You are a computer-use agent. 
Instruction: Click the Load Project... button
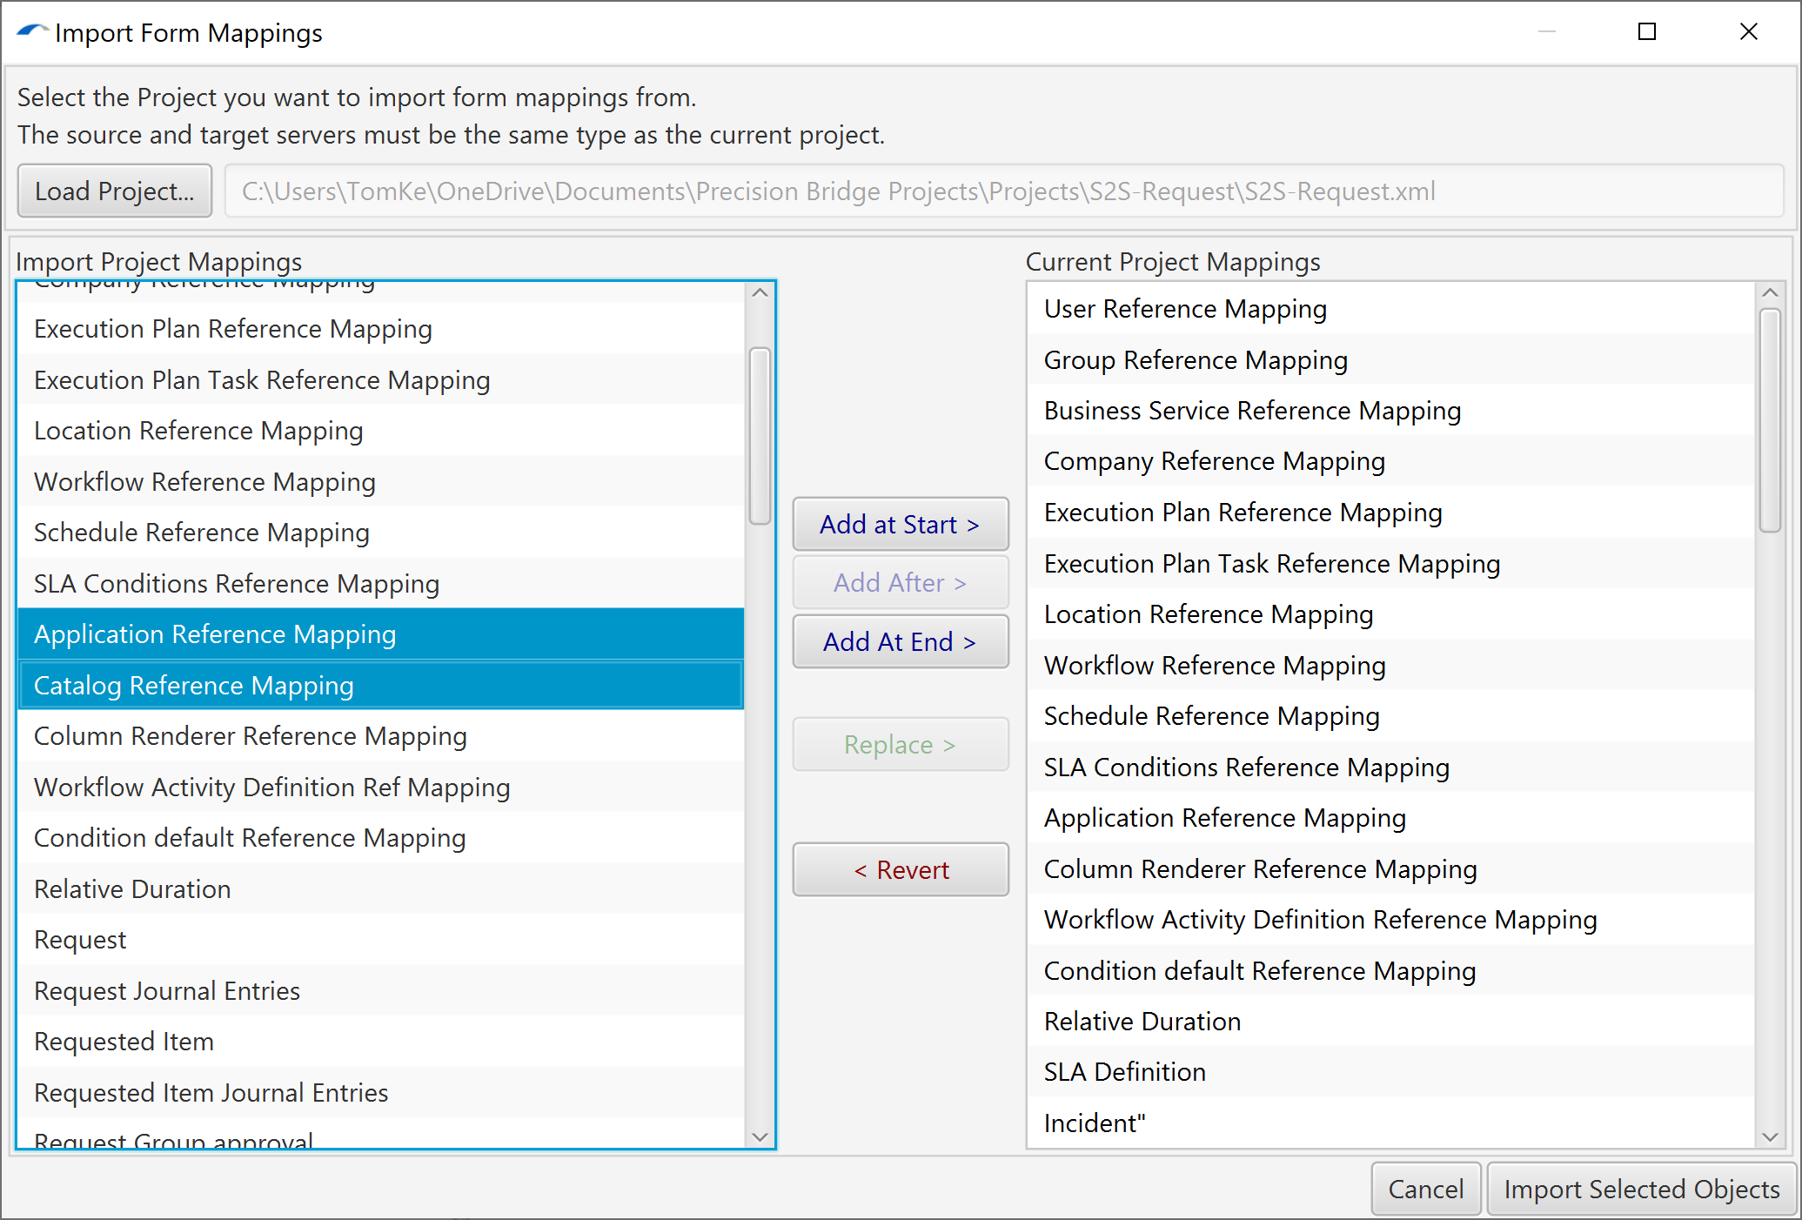click(114, 191)
